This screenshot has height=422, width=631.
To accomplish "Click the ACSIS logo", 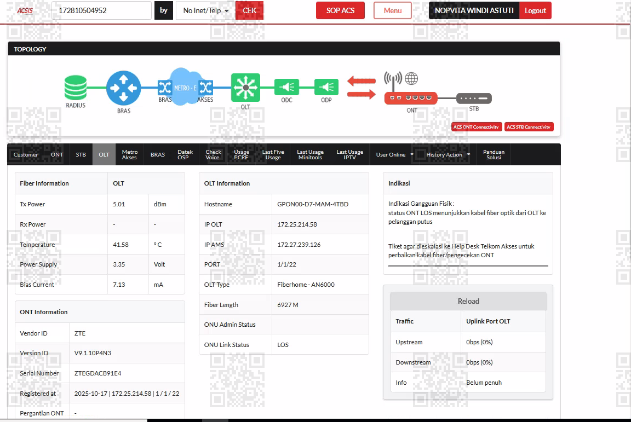I will (x=25, y=10).
